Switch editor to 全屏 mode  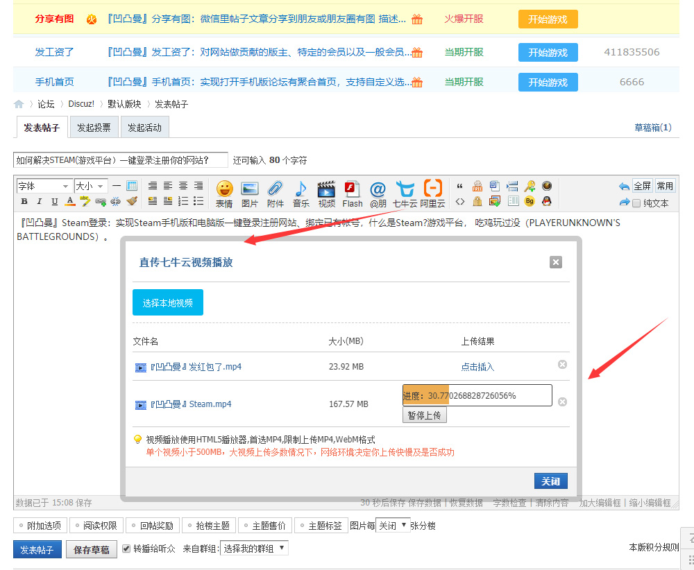tap(642, 186)
